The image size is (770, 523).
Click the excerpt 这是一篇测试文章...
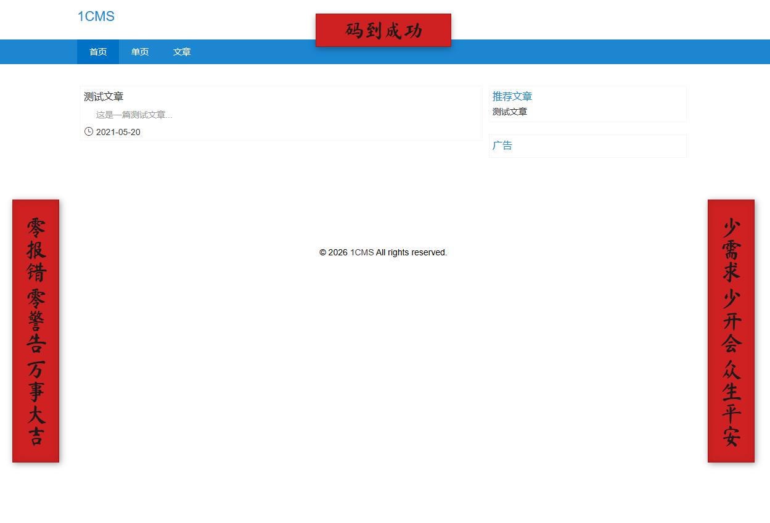coord(134,115)
